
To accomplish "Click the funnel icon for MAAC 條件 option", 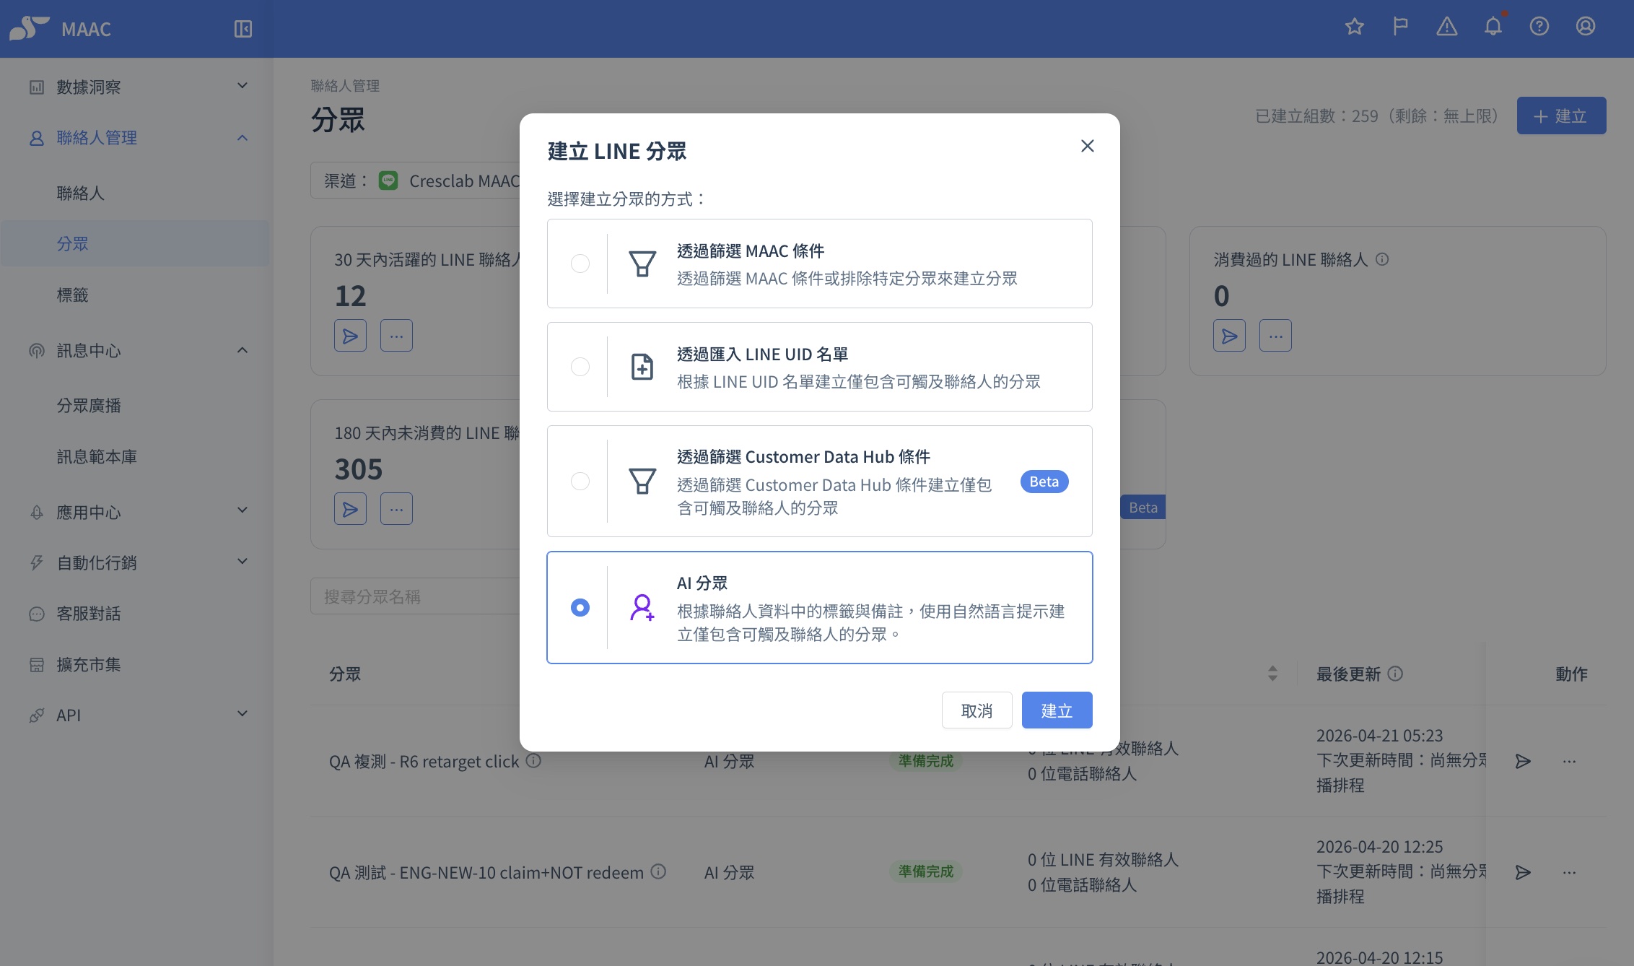I will 642,264.
